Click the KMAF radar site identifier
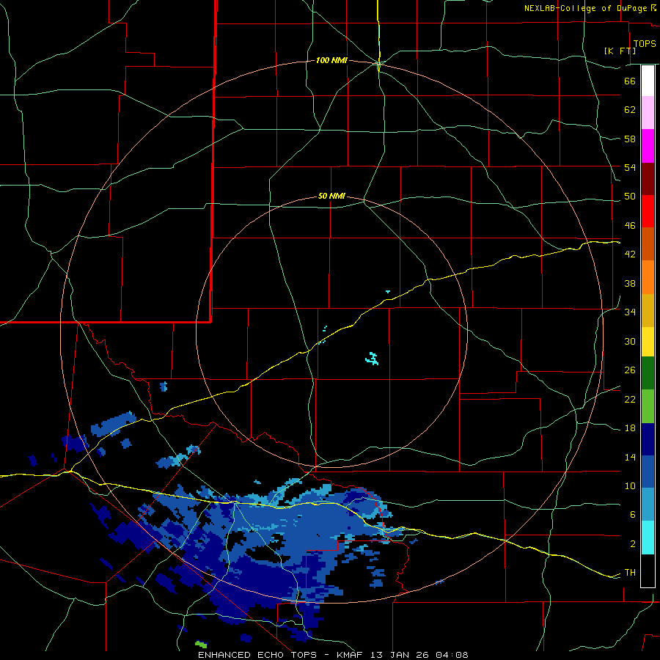660x660 pixels. (x=351, y=655)
